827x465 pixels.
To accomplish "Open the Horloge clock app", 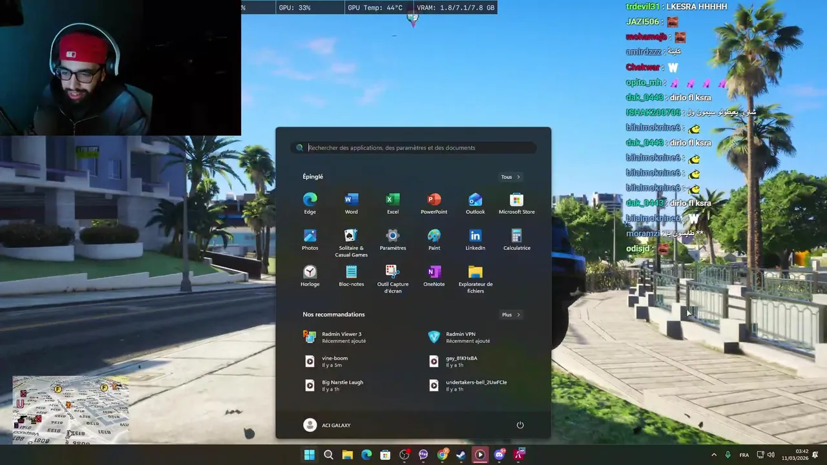I will (x=310, y=276).
